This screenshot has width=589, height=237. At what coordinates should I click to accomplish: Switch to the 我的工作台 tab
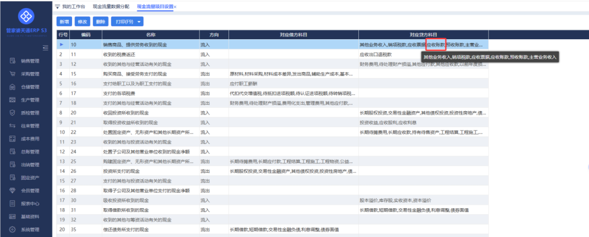pyautogui.click(x=73, y=7)
